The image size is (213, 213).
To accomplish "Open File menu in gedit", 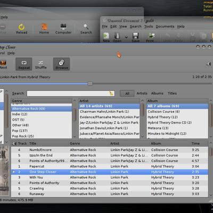I will pyautogui.click(x=105, y=27).
